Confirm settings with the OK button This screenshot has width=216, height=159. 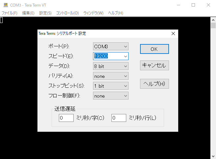coord(155,49)
